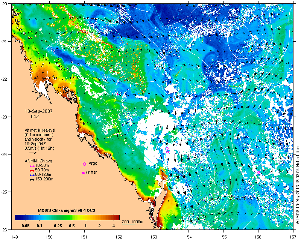This screenshot has width=301, height=240.
Task: Click the 'and velocity for' text line
Action: pos(38,139)
